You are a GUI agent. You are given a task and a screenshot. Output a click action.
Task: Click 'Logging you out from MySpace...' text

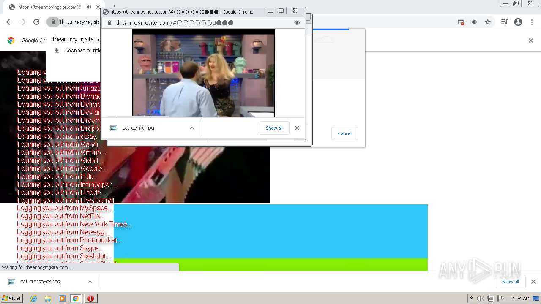click(65, 208)
